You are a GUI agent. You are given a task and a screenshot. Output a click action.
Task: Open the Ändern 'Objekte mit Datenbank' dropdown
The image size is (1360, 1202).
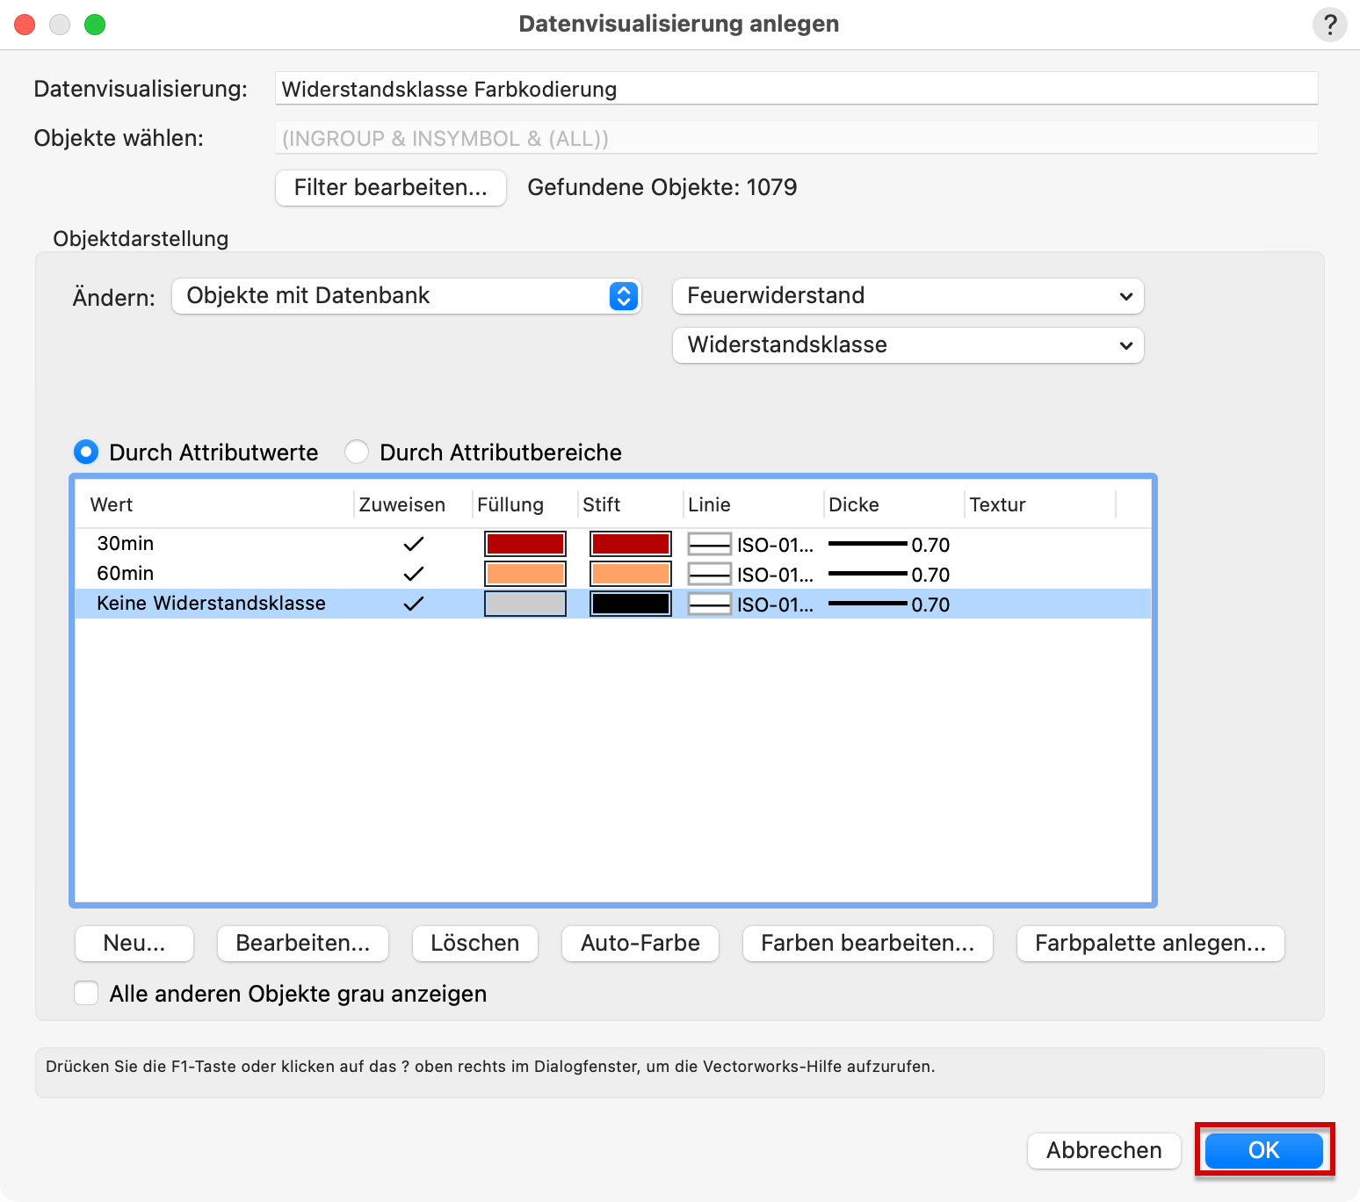[x=406, y=296]
